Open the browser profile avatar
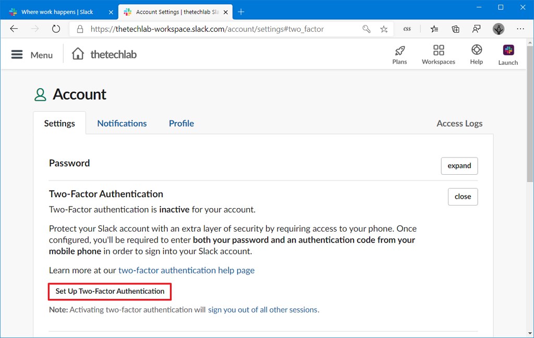 498,29
